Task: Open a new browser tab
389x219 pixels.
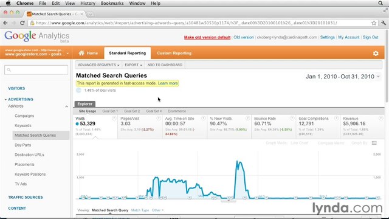Action: coord(91,14)
